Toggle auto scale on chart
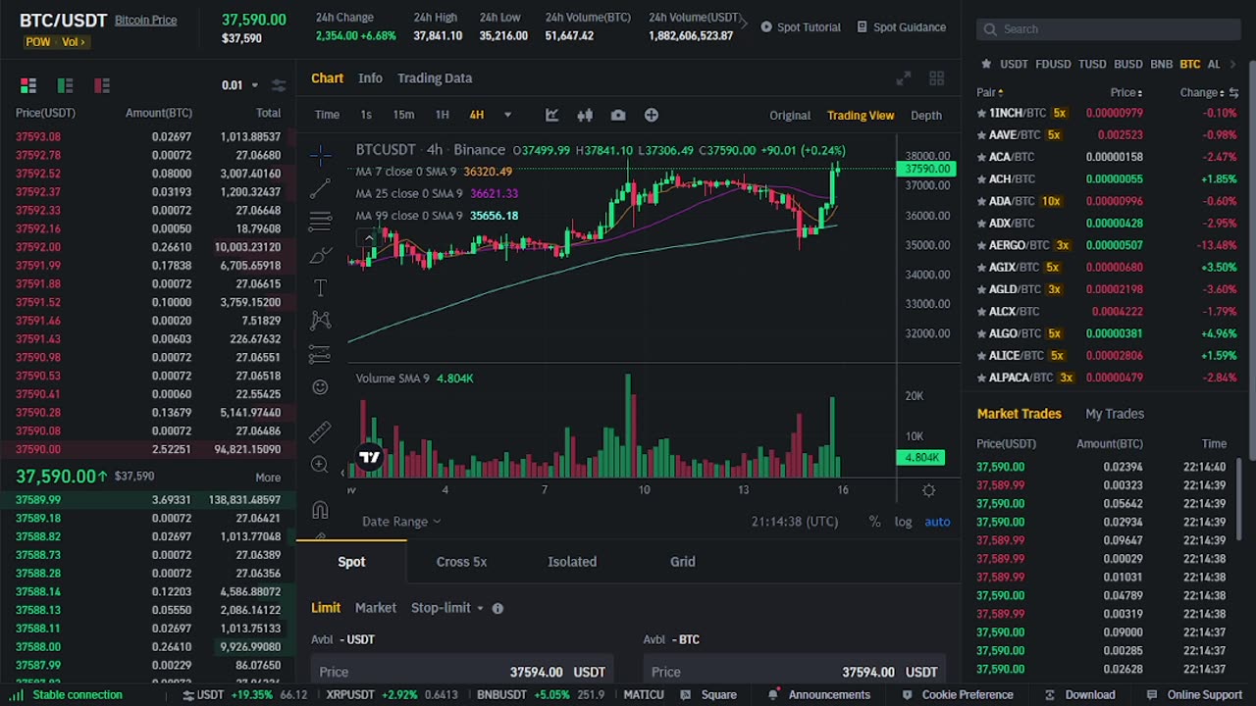Screen dimensions: 1256x706 tap(937, 522)
